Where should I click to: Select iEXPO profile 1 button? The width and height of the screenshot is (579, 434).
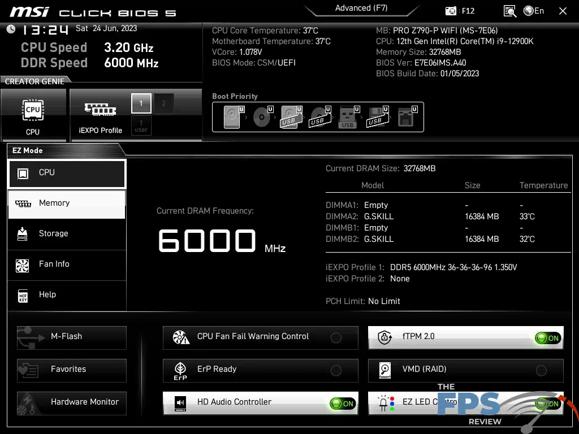click(x=141, y=103)
